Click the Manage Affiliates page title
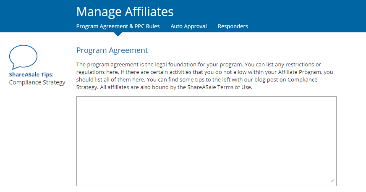This screenshot has height=192, width=366. point(125,11)
